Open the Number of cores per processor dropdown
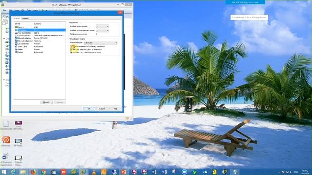Image resolution: width=312 pixels, height=175 pixels. click(x=102, y=30)
